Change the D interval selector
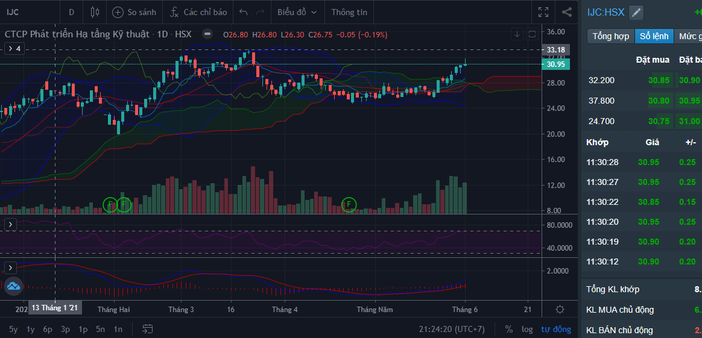Screen dimensions: 702x338 72,12
